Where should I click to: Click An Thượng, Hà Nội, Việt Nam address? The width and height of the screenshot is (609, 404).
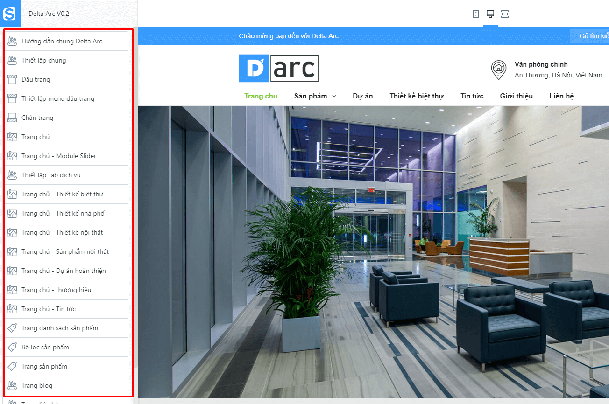559,75
